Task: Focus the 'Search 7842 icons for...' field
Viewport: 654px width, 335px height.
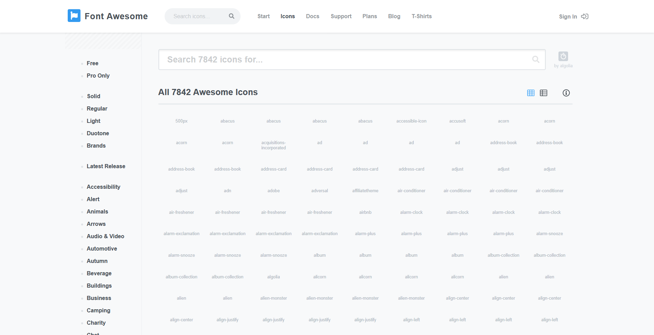Action: (x=352, y=60)
